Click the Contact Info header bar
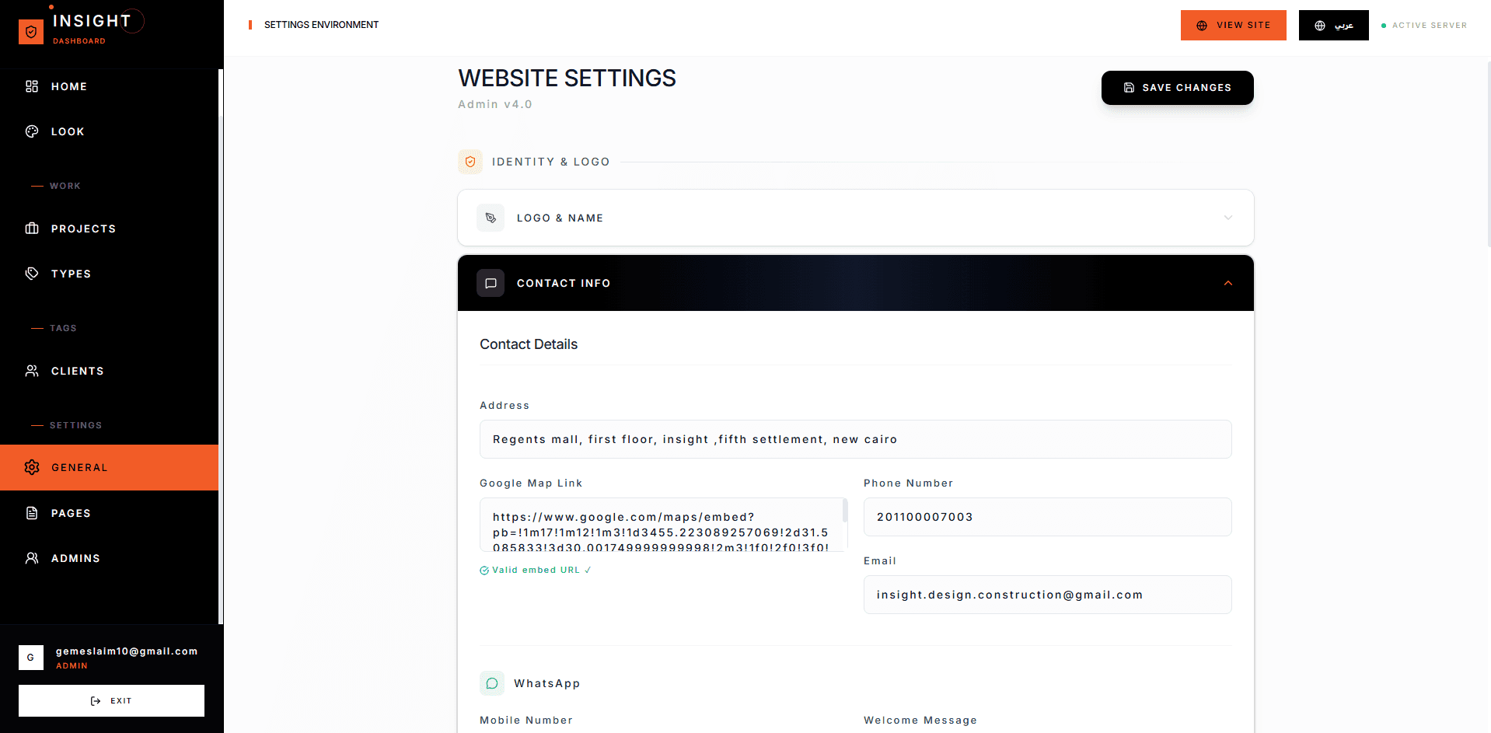 tap(855, 283)
